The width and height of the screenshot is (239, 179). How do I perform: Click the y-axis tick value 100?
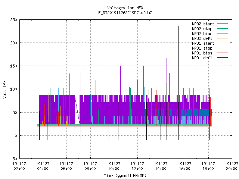click(x=13, y=89)
